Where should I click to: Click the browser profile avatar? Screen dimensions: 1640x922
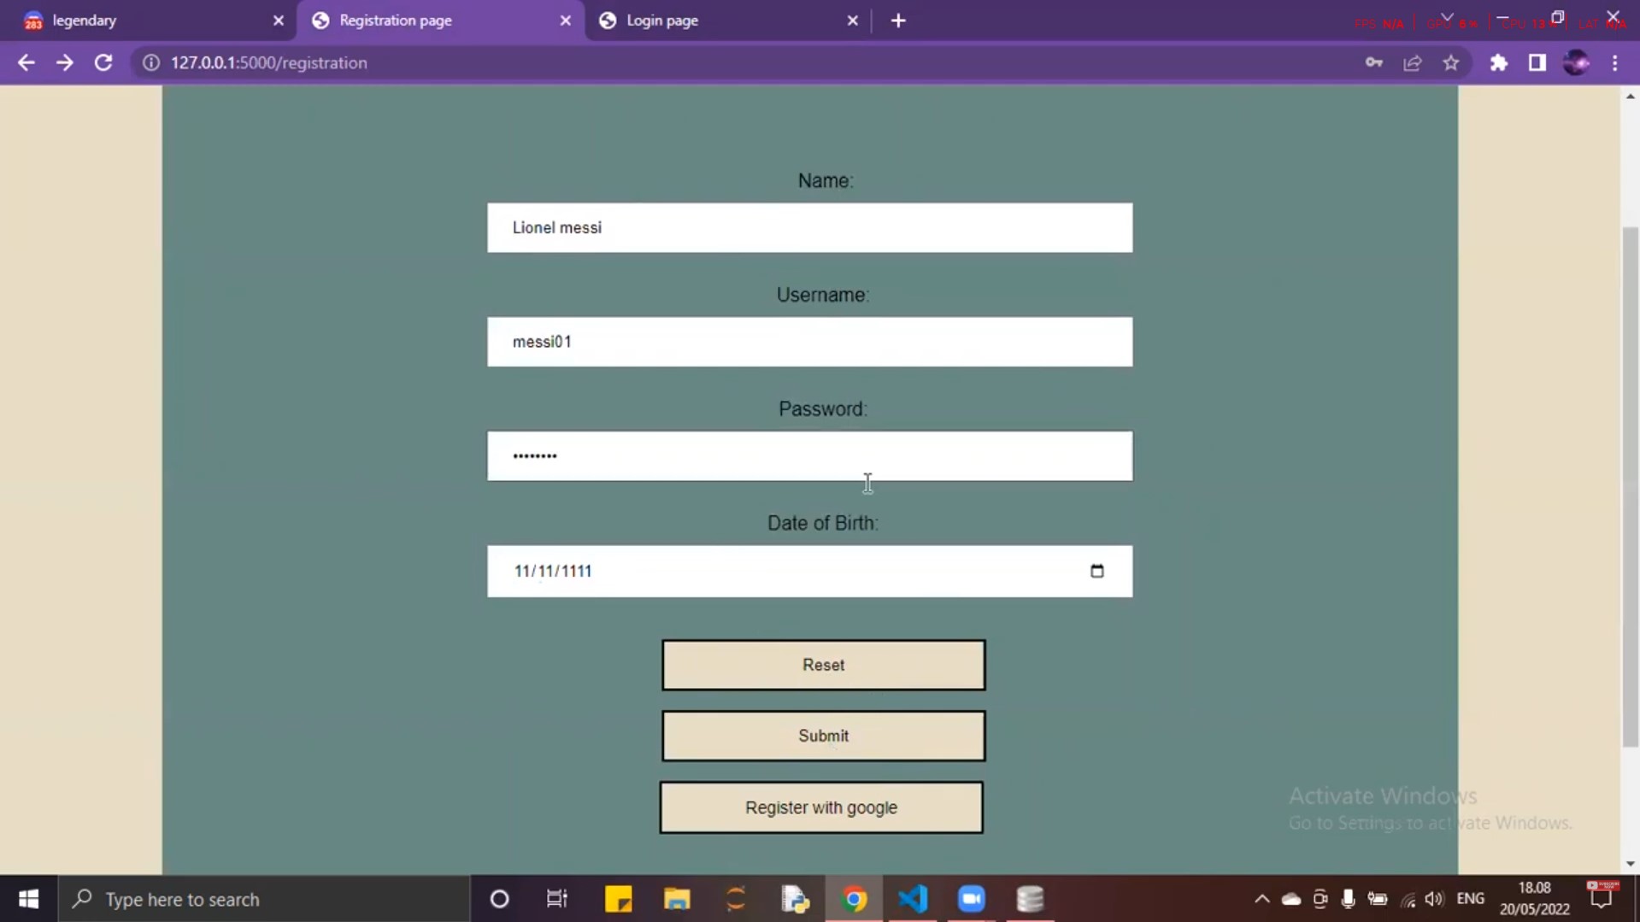pos(1576,62)
